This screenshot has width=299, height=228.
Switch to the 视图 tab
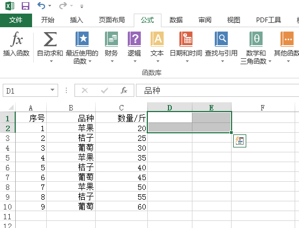pyautogui.click(x=233, y=20)
